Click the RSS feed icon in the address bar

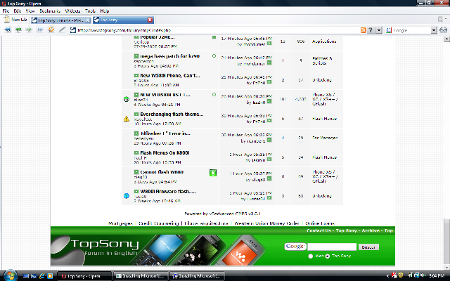point(364,30)
